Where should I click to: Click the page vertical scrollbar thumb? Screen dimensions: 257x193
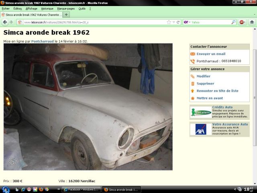tap(255, 98)
